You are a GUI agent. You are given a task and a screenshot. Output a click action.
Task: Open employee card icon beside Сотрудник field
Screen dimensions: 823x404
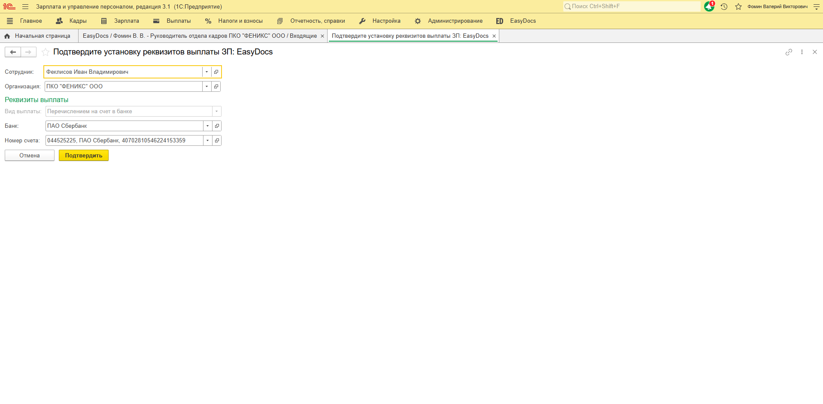click(216, 72)
